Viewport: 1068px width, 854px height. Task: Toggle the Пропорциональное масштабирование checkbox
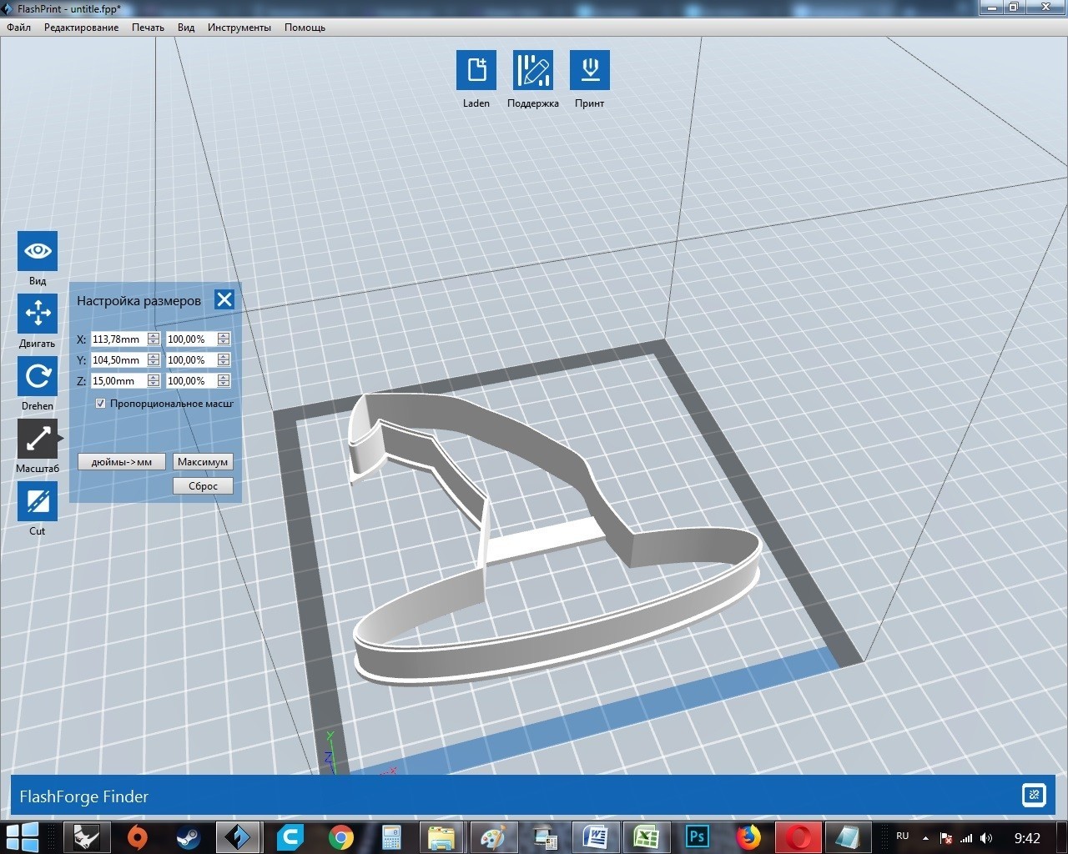click(101, 404)
